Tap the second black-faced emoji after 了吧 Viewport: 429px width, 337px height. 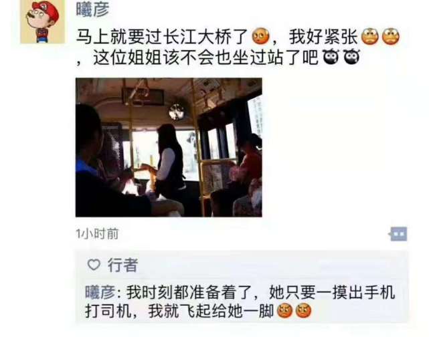[x=351, y=57]
